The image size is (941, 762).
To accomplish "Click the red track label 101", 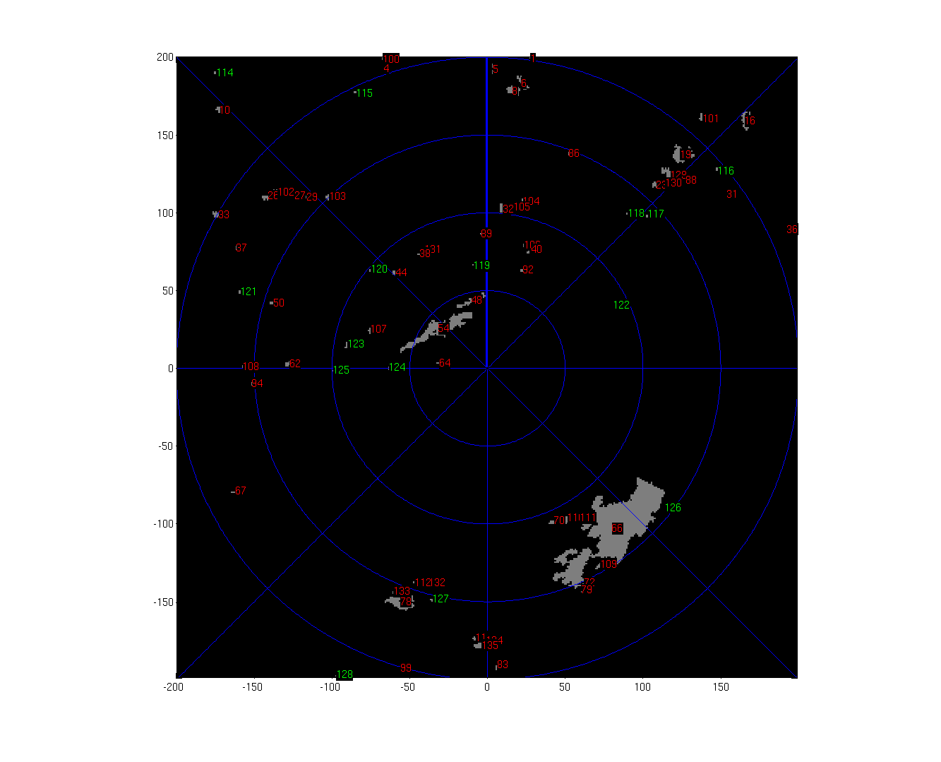I will tap(710, 119).
